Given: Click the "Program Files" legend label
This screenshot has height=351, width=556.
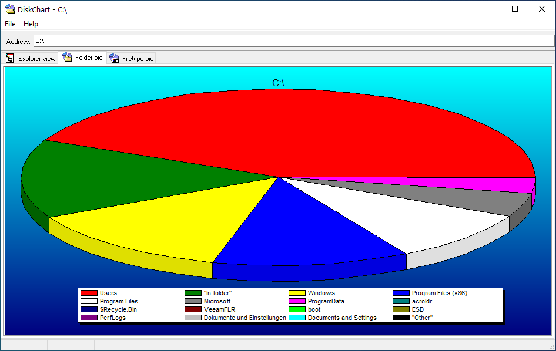Looking at the screenshot, I should (x=119, y=301).
